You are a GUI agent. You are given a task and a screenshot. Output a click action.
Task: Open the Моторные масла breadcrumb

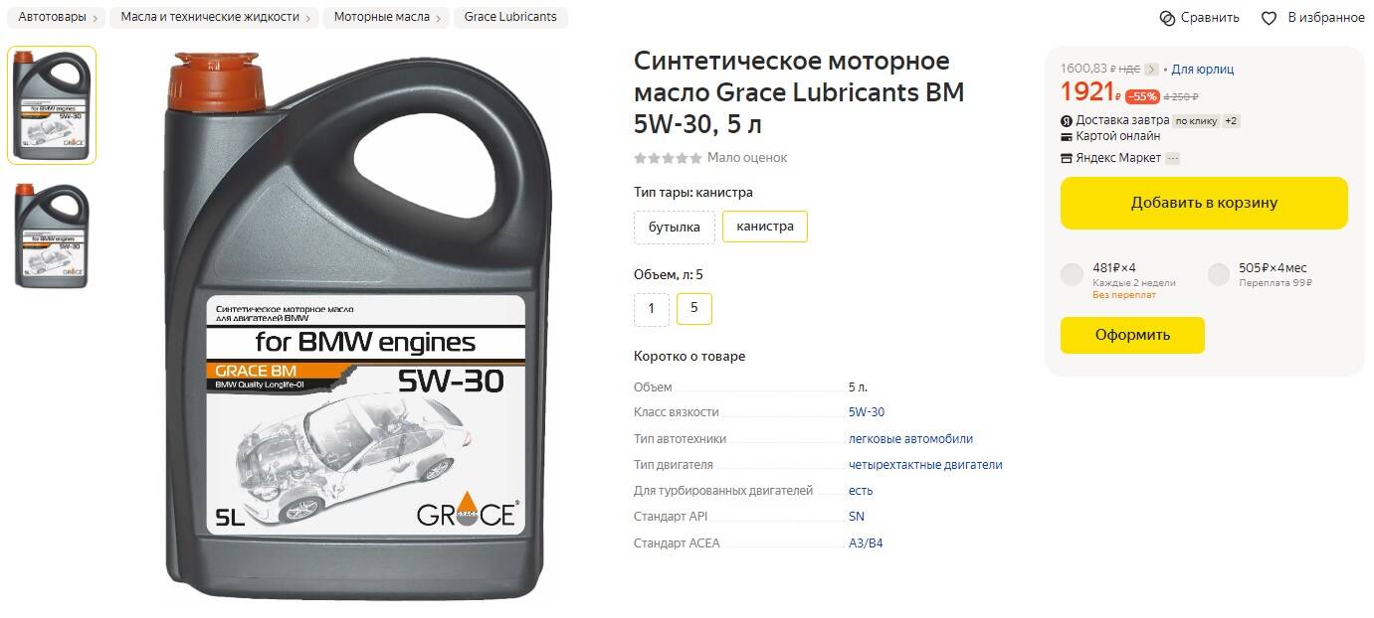[x=386, y=17]
